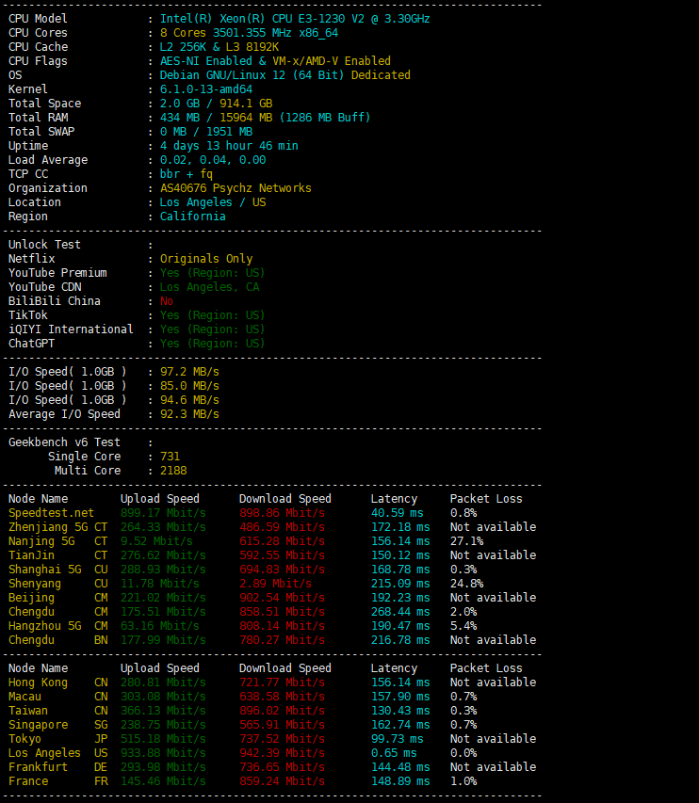
Task: Click the Multi Core score 2188
Action: 173,471
